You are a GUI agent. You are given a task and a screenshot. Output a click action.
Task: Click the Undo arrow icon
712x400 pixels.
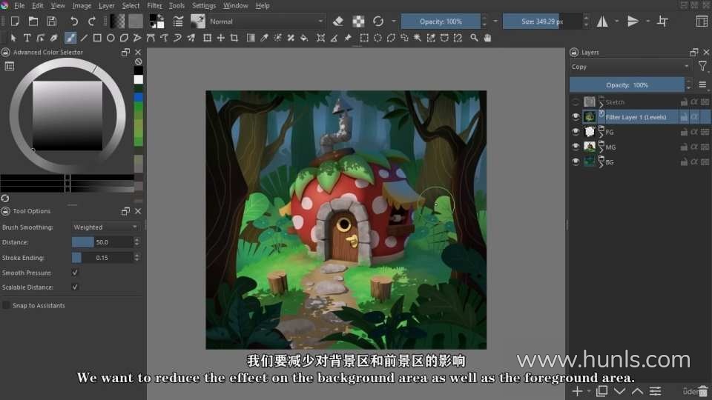74,21
